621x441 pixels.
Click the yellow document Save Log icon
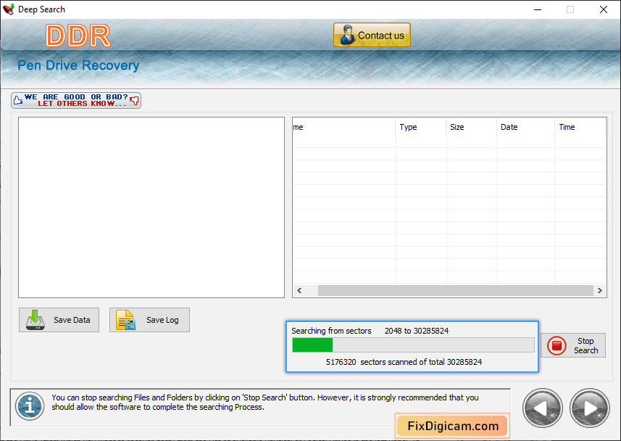pos(125,320)
